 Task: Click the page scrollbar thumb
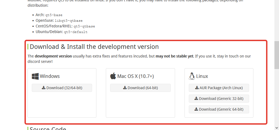[277, 55]
